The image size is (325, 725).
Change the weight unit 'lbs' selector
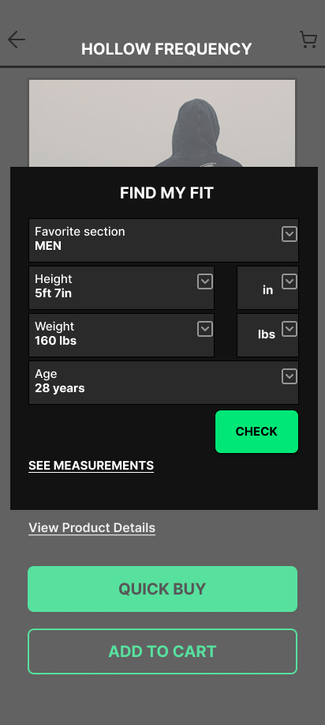267,335
